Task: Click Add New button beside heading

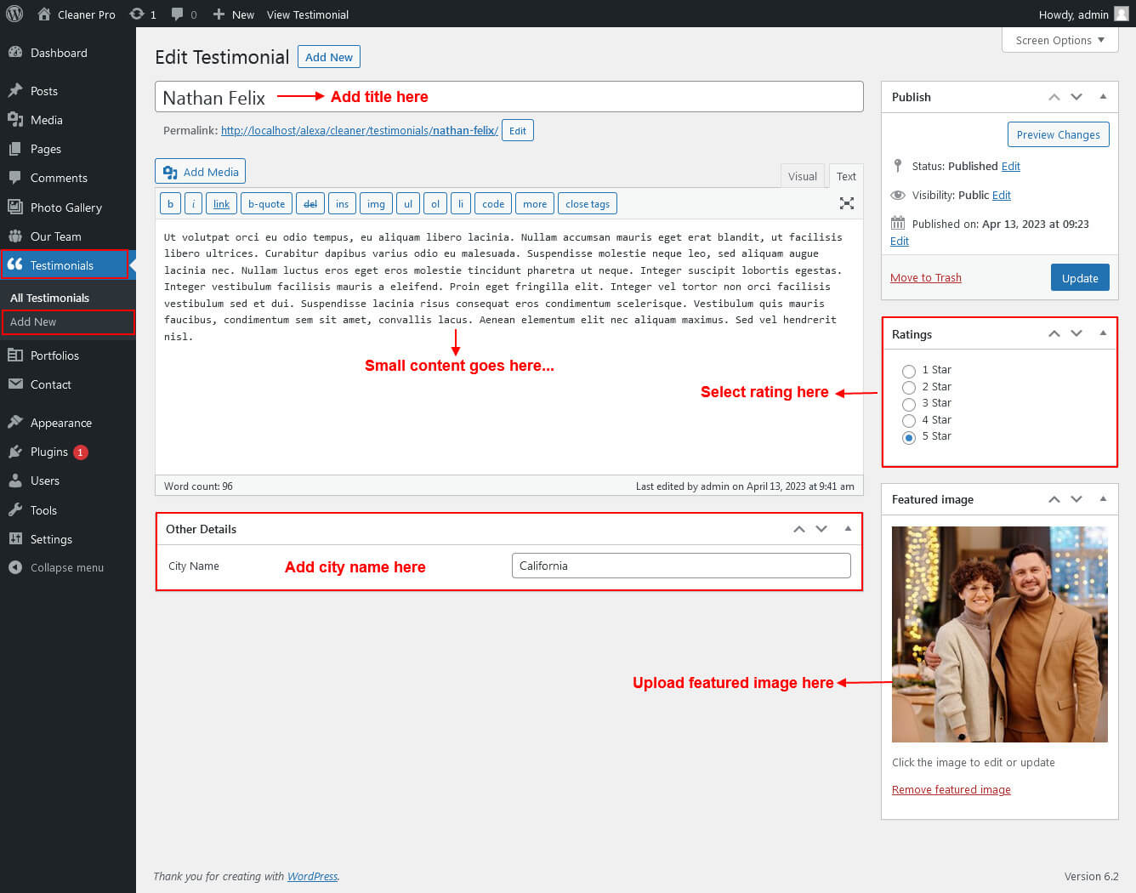Action: pyautogui.click(x=329, y=57)
